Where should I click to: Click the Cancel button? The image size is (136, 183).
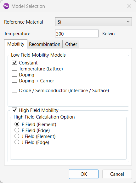[117, 174]
